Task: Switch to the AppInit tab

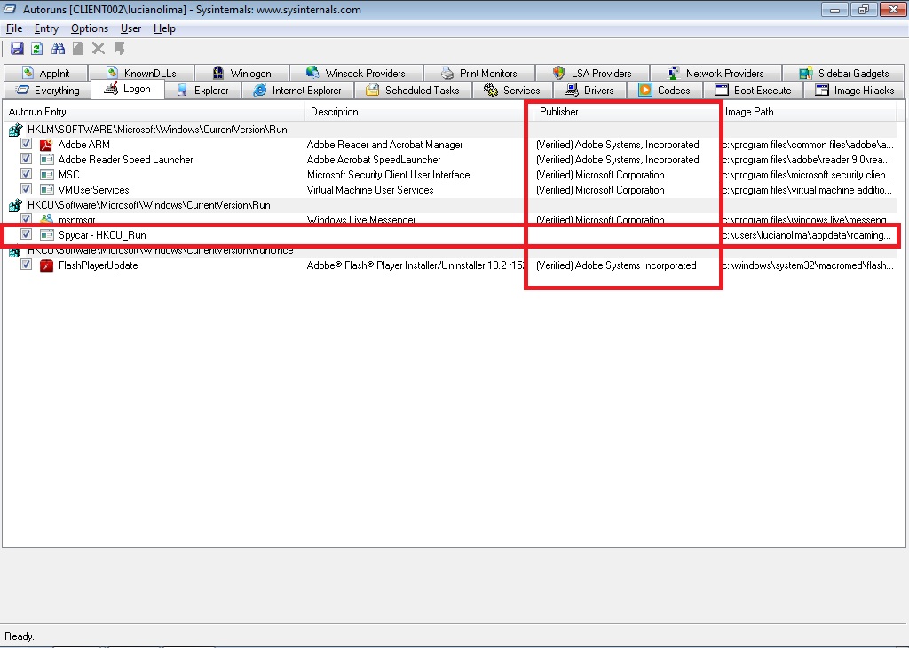Action: pyautogui.click(x=46, y=73)
